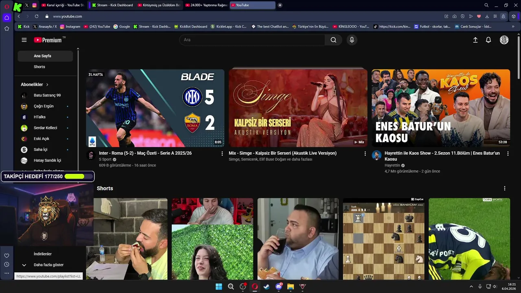Reload the page with the refresh icon
This screenshot has width=521, height=293.
coord(36,16)
